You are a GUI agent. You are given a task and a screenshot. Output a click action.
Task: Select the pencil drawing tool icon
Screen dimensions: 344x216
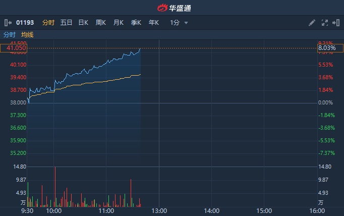[x=312, y=23]
